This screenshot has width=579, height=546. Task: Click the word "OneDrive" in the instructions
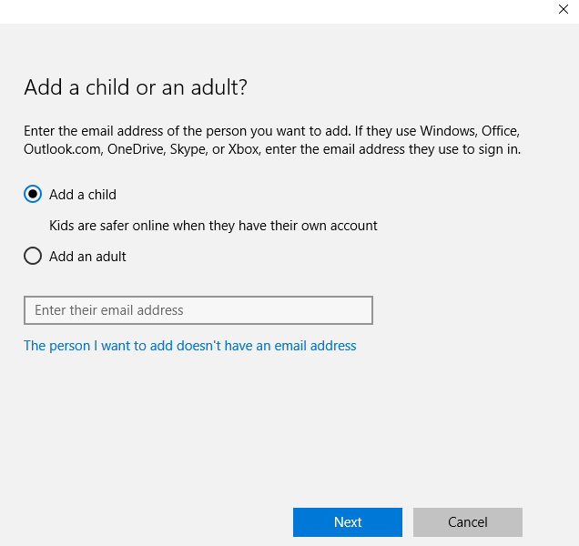[136, 149]
